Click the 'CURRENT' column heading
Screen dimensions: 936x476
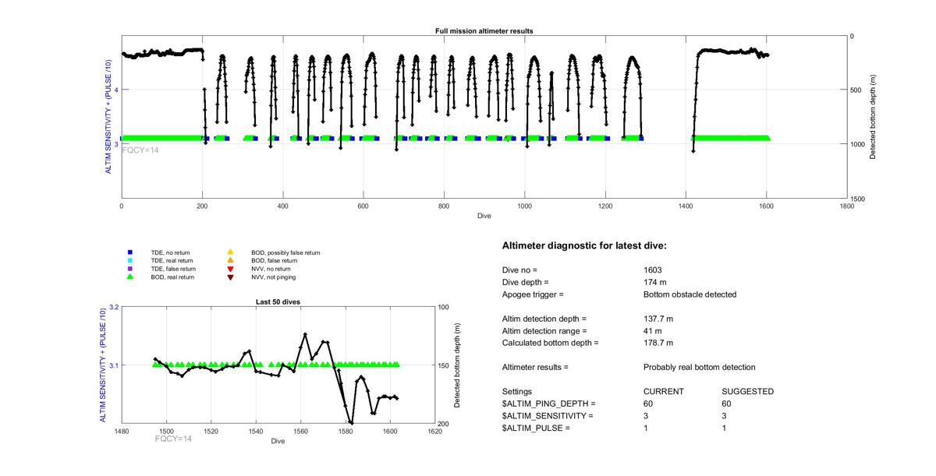663,392
